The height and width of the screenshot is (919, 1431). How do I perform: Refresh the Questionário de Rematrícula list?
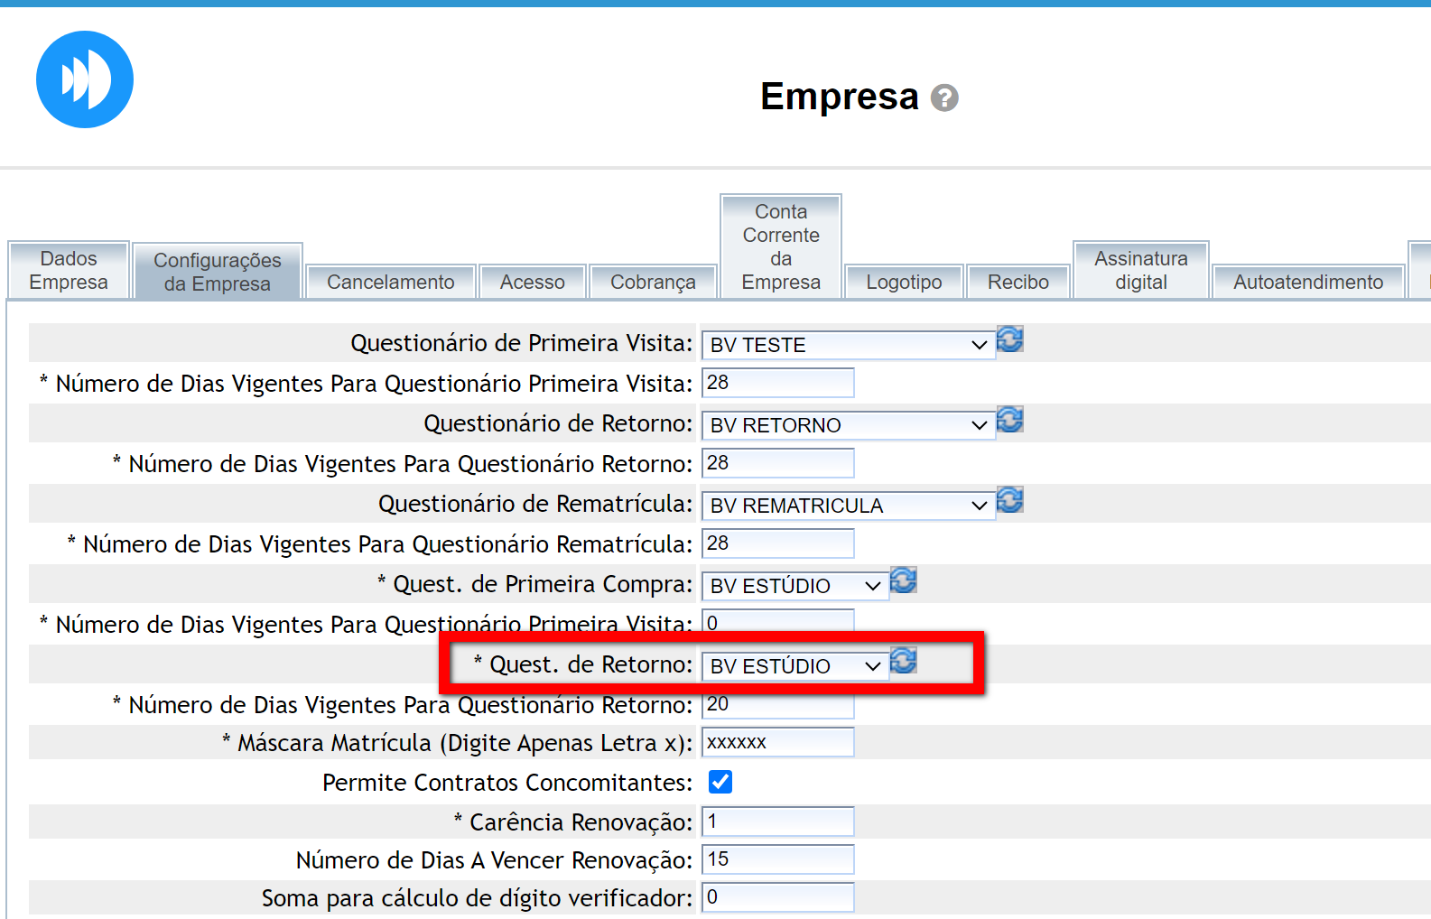pos(1009,501)
